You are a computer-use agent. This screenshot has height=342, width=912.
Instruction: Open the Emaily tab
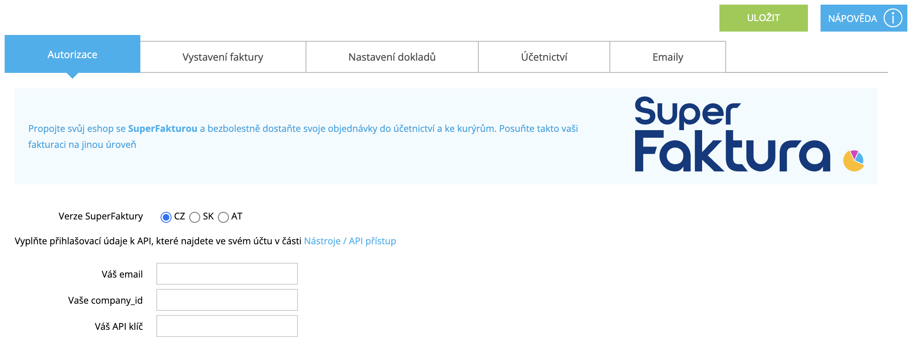668,57
